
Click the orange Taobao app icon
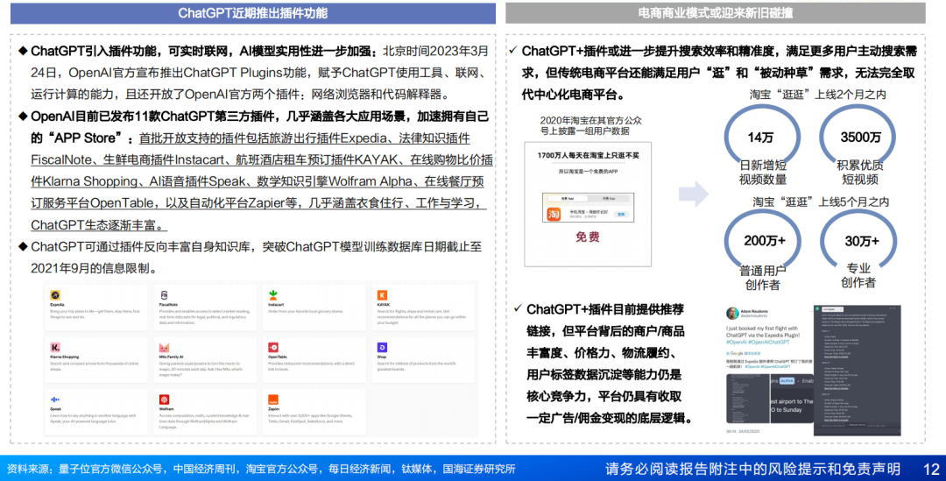click(x=554, y=214)
